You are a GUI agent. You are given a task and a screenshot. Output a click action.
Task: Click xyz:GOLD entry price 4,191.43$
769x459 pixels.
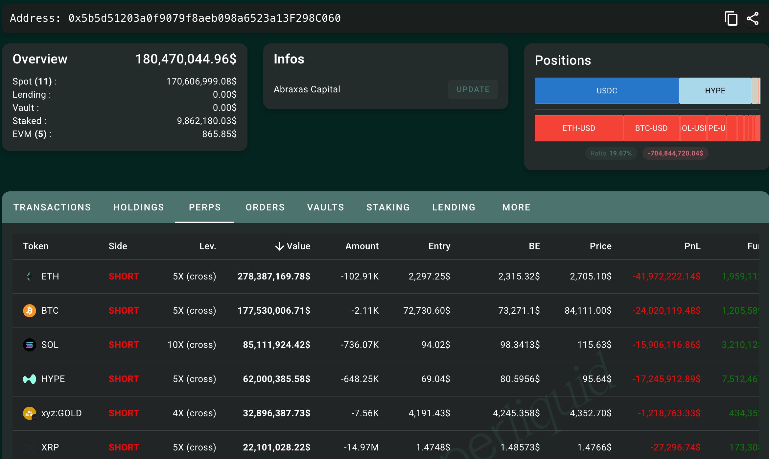coord(430,413)
